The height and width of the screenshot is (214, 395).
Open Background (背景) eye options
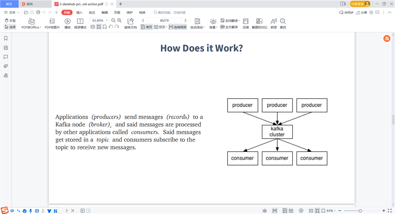point(213,24)
